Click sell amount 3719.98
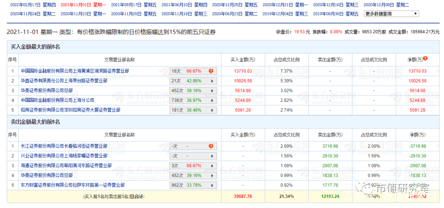The height and width of the screenshot is (208, 444). pos(330,146)
